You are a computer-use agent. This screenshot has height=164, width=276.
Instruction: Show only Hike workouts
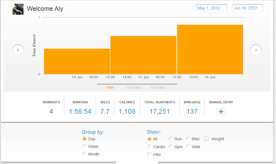(150, 154)
